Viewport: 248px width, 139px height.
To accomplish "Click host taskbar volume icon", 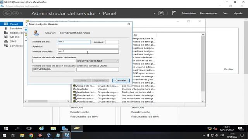I will 217,136.
